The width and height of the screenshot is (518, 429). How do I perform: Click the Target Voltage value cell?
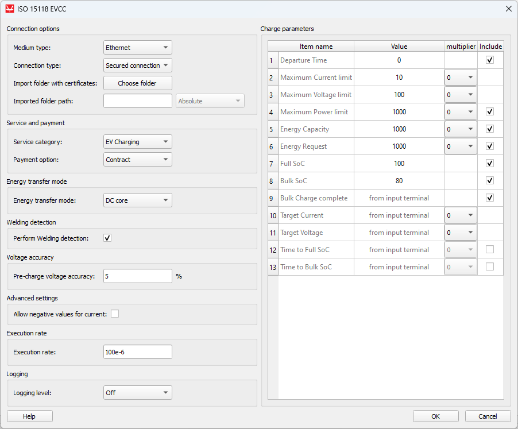pos(399,232)
